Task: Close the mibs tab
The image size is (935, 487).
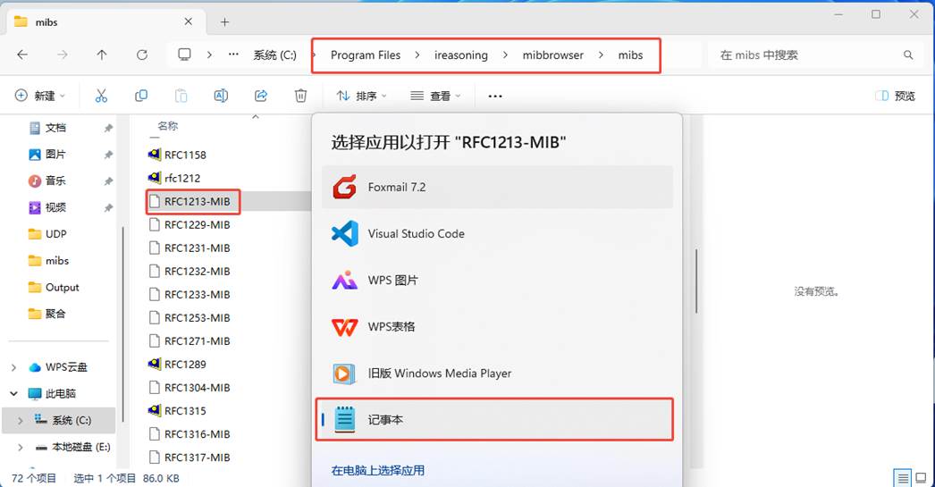Action: [189, 21]
